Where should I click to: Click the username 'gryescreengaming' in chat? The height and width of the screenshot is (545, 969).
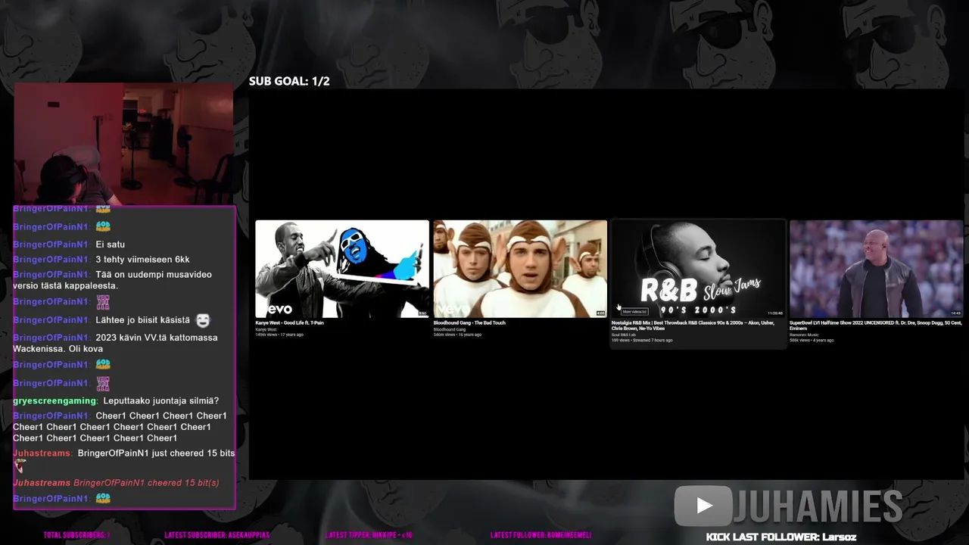55,401
